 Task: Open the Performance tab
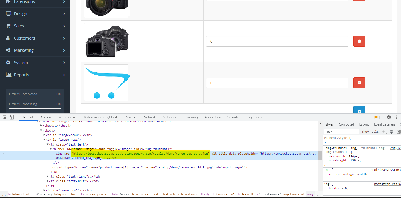pyautogui.click(x=171, y=117)
